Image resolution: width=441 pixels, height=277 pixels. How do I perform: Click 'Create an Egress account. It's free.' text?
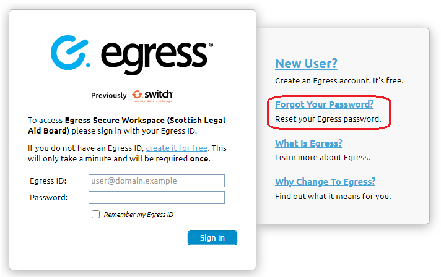(x=339, y=81)
